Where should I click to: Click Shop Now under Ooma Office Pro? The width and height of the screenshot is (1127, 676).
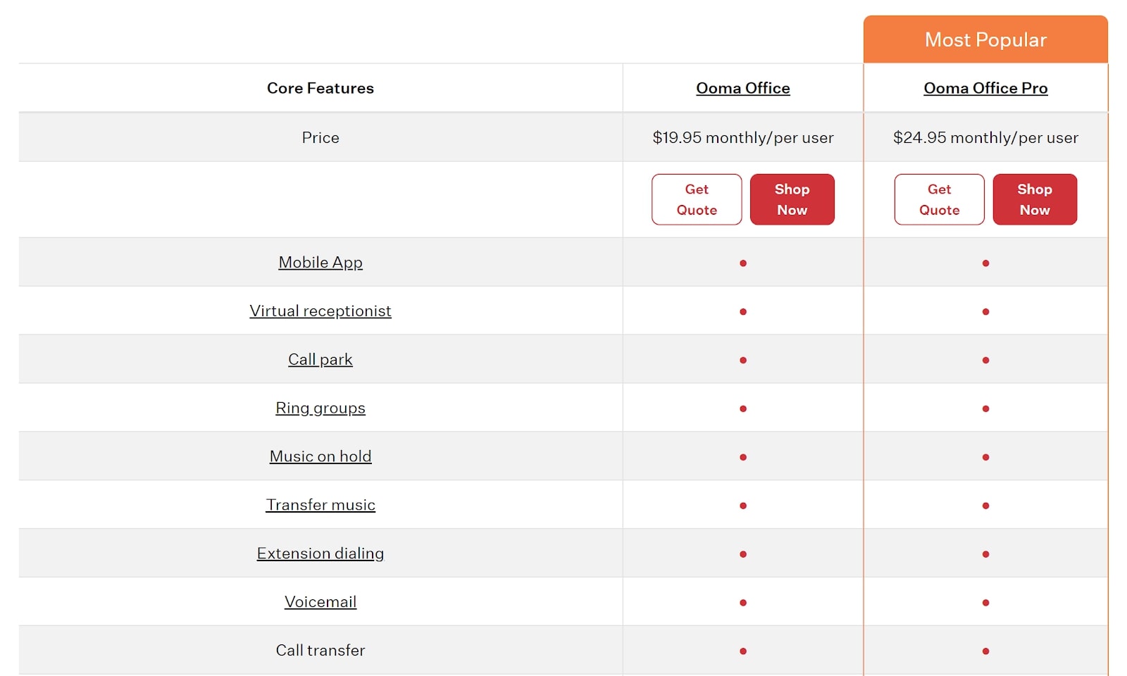[x=1035, y=199]
